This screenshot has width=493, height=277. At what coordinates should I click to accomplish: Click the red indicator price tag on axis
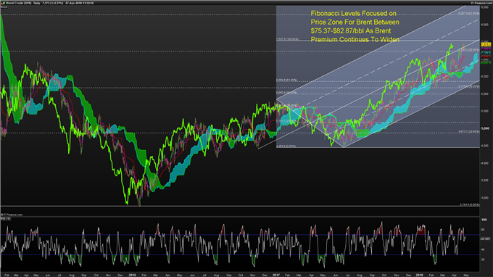[x=486, y=57]
